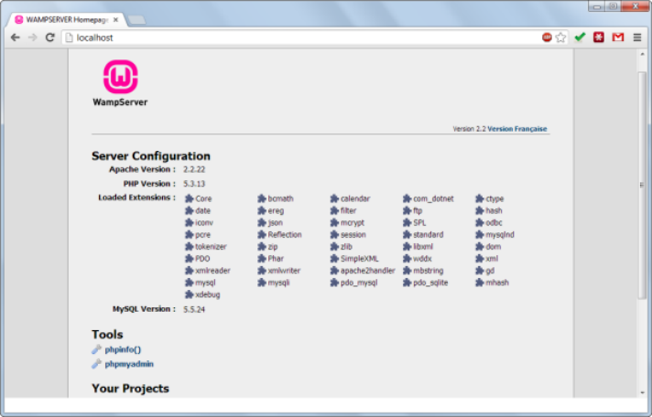Click the WampServer pink logo

[x=120, y=77]
